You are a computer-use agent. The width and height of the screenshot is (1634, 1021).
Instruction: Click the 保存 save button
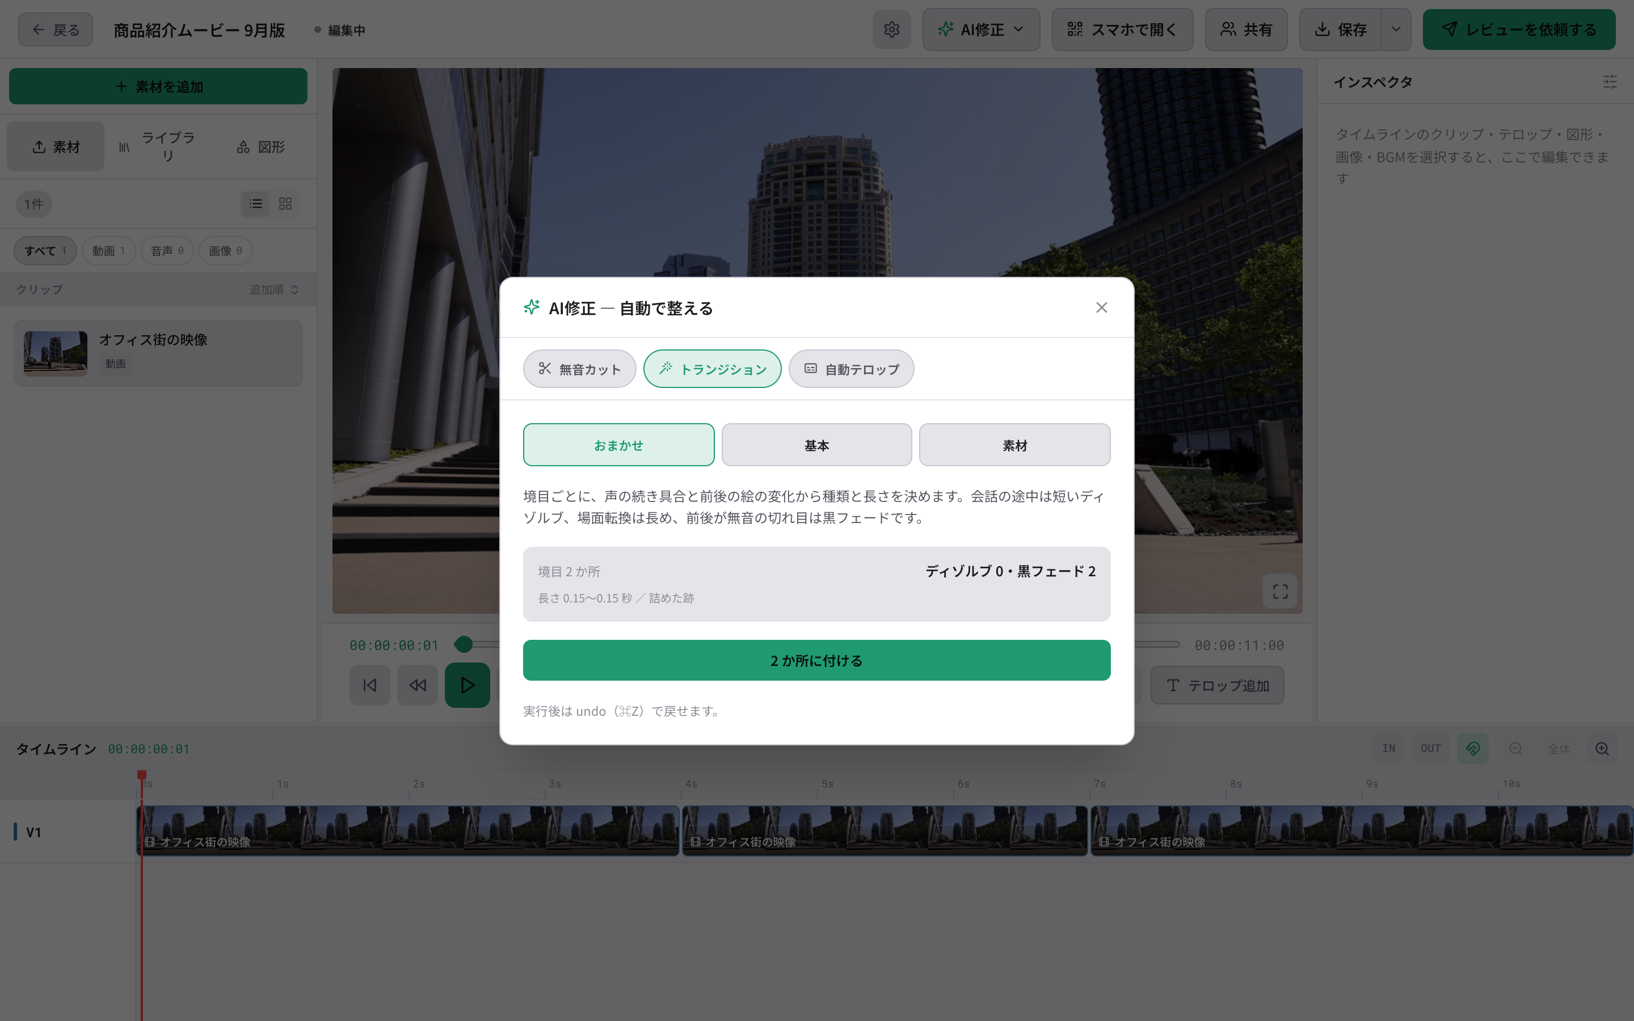[1340, 29]
